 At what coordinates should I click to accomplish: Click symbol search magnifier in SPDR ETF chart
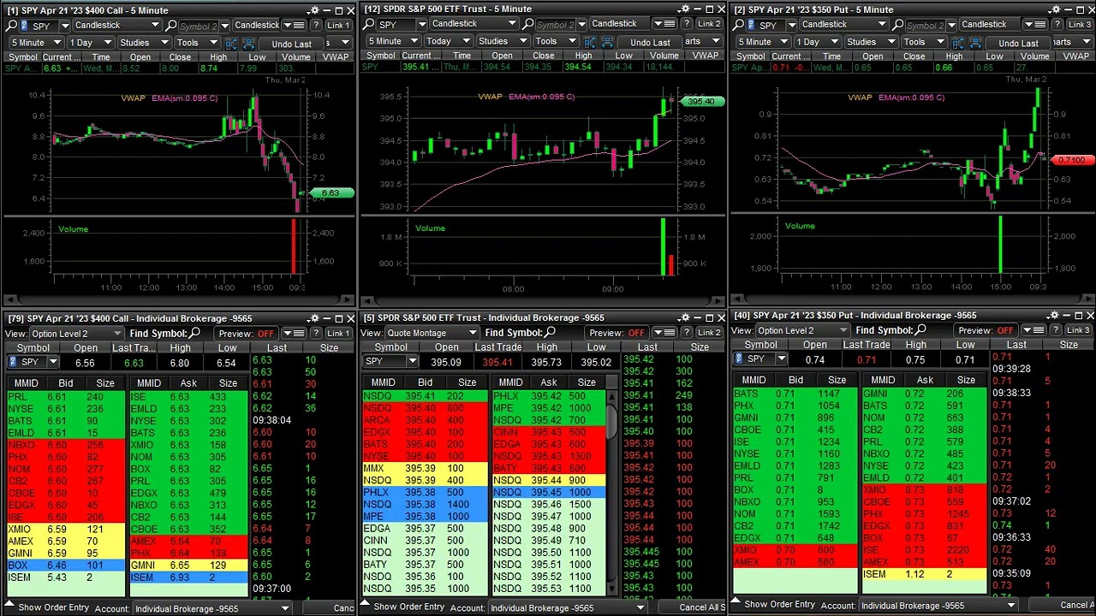370,24
